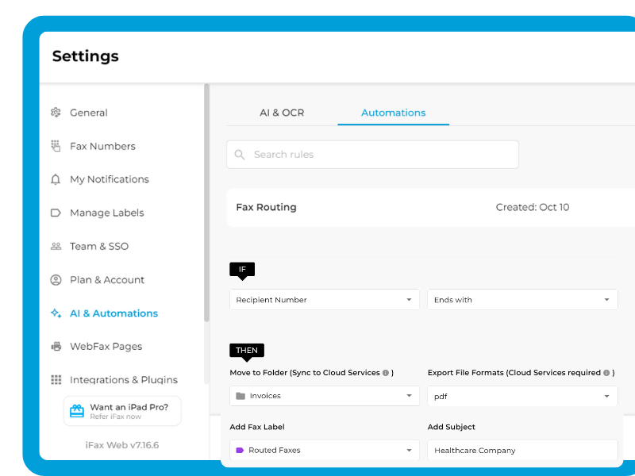635x476 pixels.
Task: Click the Add Fax Label heading
Action: pos(256,427)
